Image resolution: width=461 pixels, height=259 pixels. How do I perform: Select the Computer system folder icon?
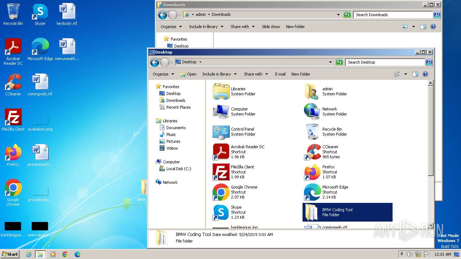(221, 112)
